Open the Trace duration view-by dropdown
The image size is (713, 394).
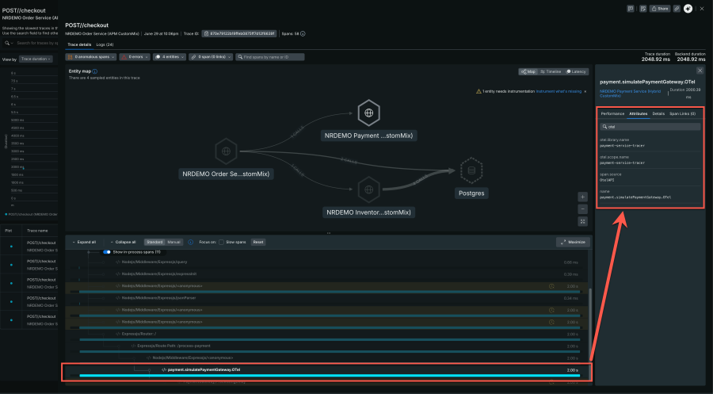point(36,59)
